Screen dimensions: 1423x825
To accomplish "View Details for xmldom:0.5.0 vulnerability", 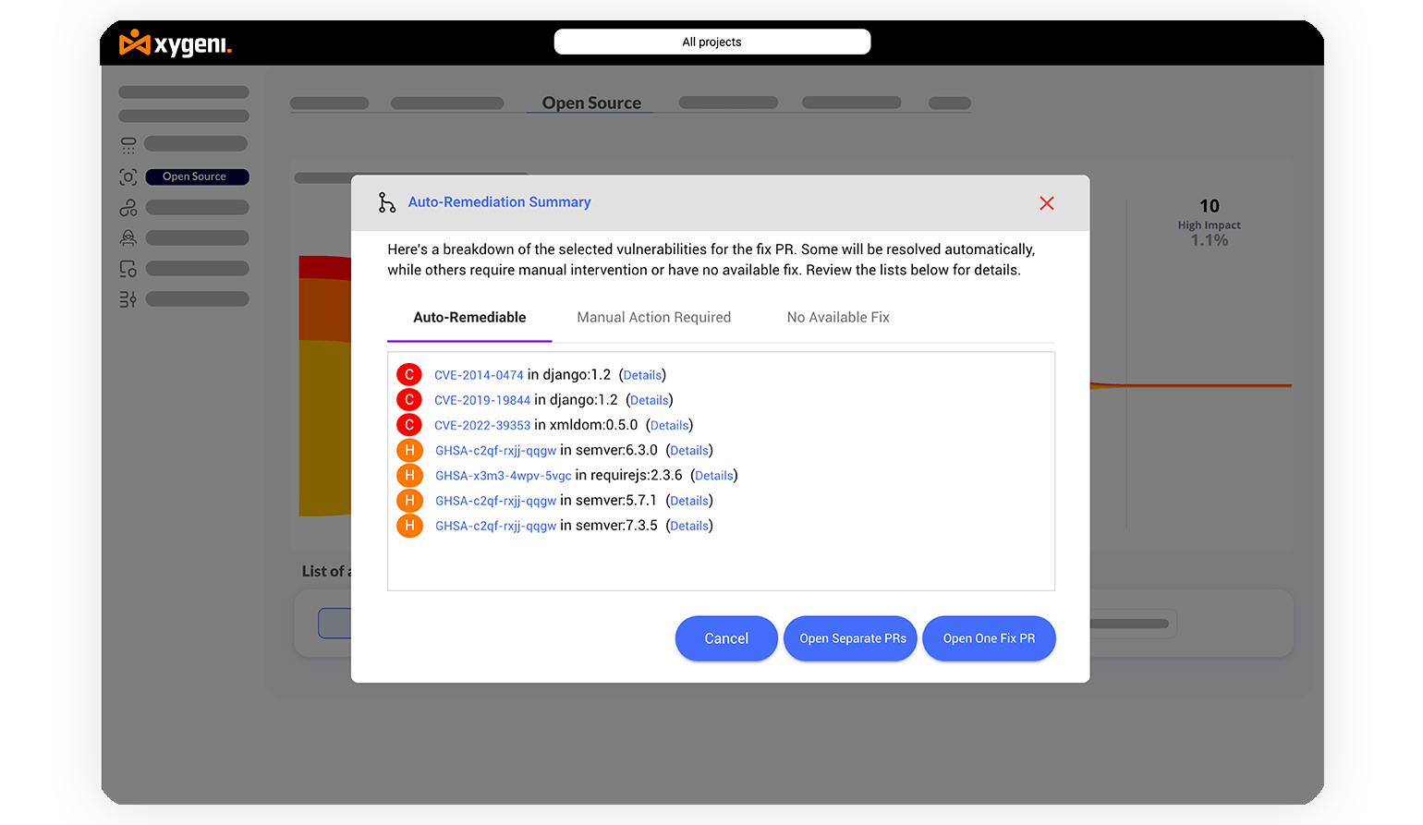I will pyautogui.click(x=669, y=425).
